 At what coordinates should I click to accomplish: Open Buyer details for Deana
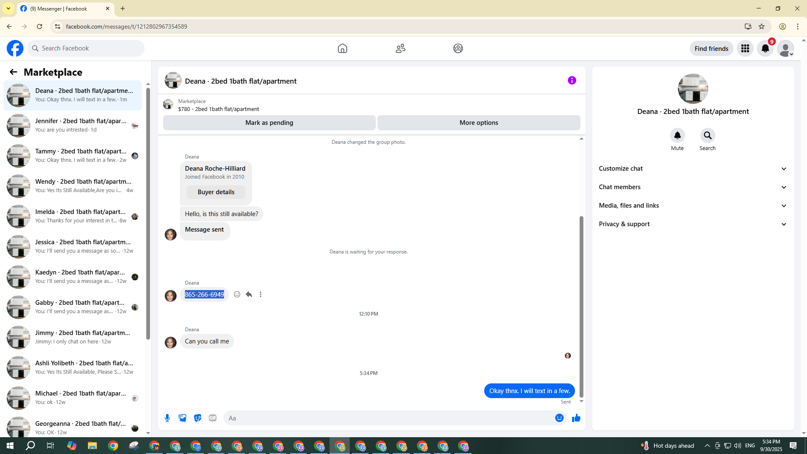tap(216, 192)
